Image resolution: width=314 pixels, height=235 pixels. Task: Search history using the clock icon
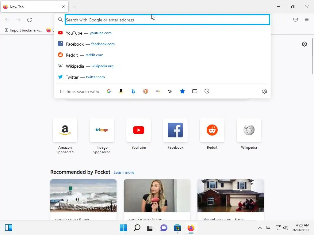[207, 91]
